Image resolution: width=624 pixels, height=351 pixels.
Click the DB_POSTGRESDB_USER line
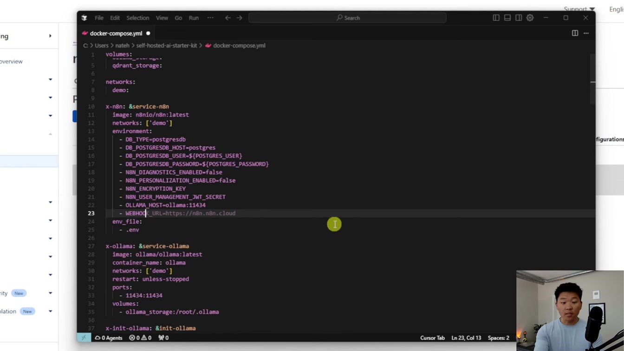(183, 156)
